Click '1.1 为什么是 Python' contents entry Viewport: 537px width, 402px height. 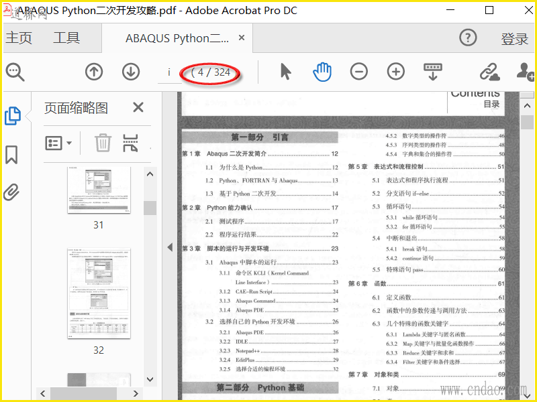pos(272,167)
